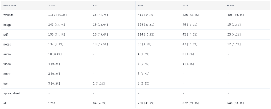Viewport: 271px width, 109px height.
Task: Select the 2025 column header
Action: (x=140, y=6)
